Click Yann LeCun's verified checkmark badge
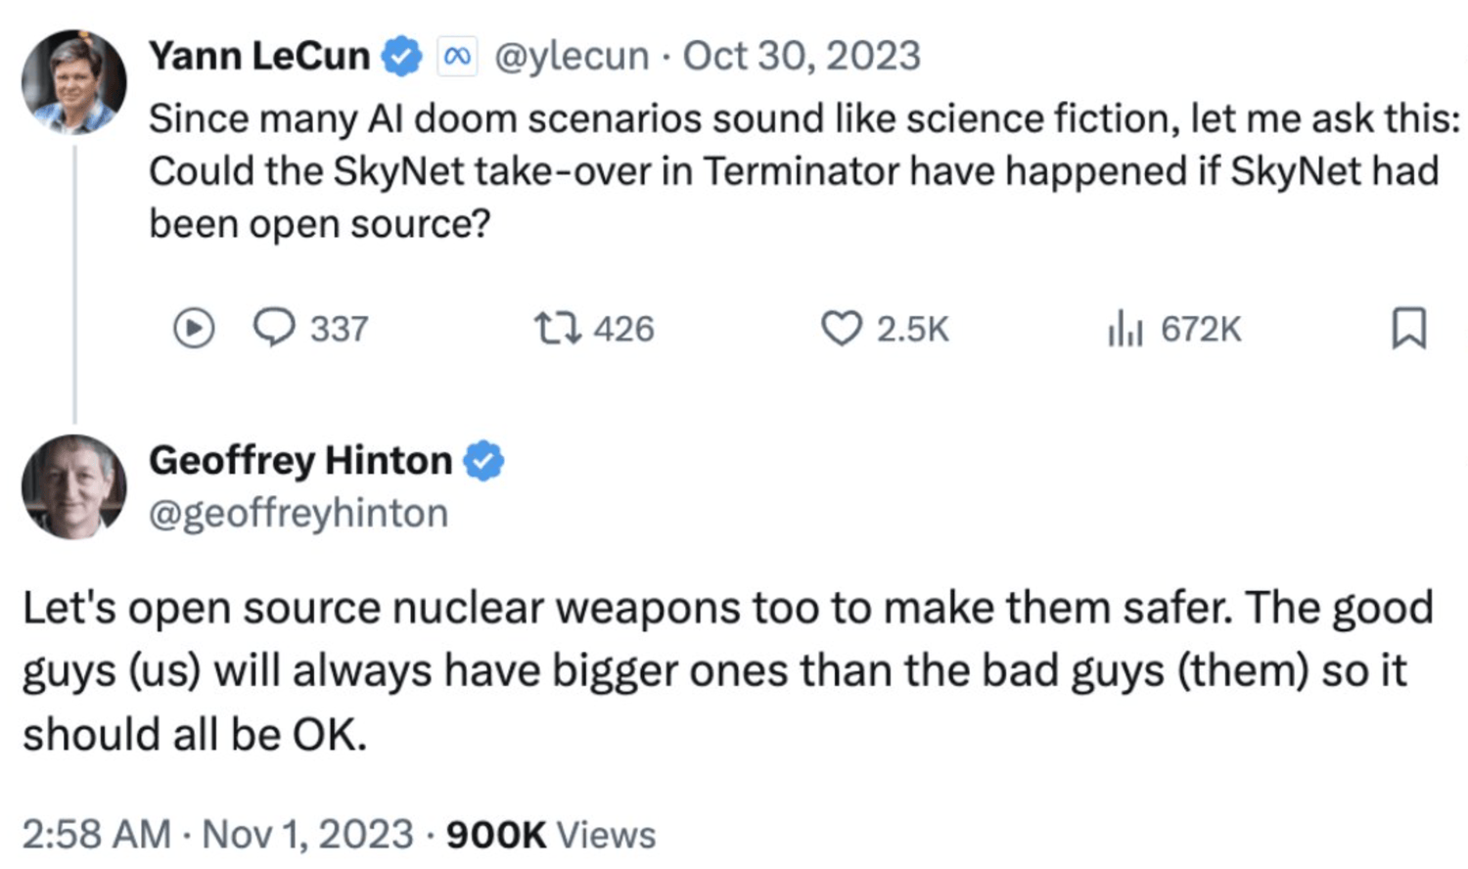Image resolution: width=1468 pixels, height=869 pixels. click(x=400, y=55)
